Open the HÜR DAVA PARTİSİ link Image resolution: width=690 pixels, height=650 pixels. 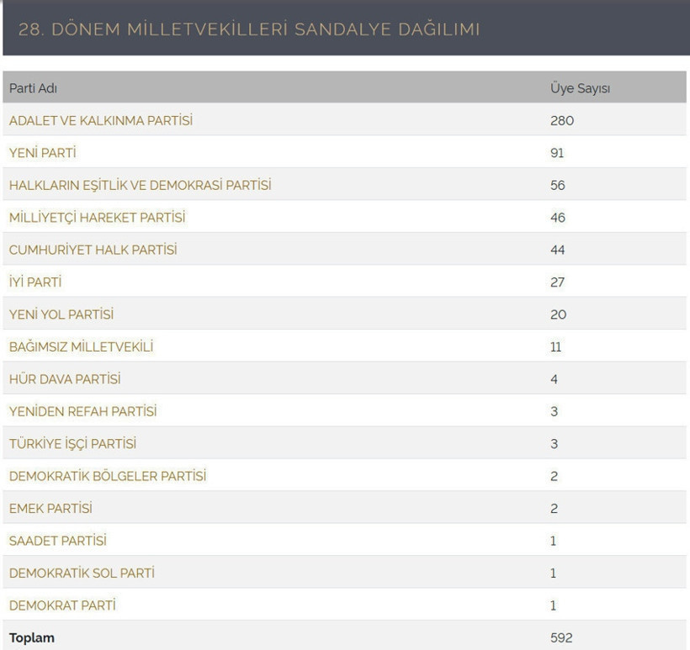click(x=65, y=379)
